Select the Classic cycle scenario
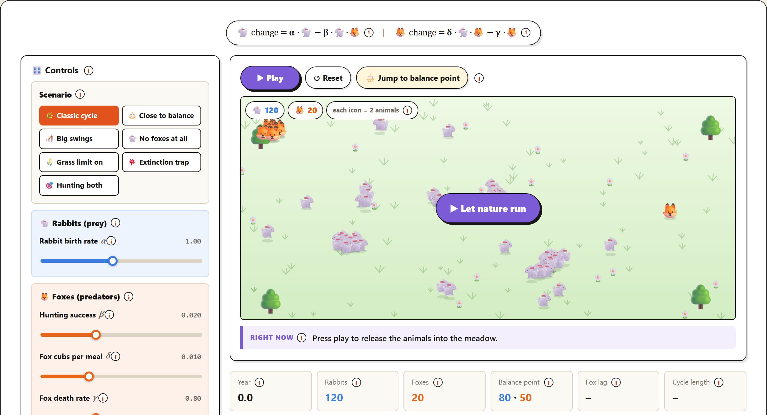The width and height of the screenshot is (767, 415). [x=79, y=116]
